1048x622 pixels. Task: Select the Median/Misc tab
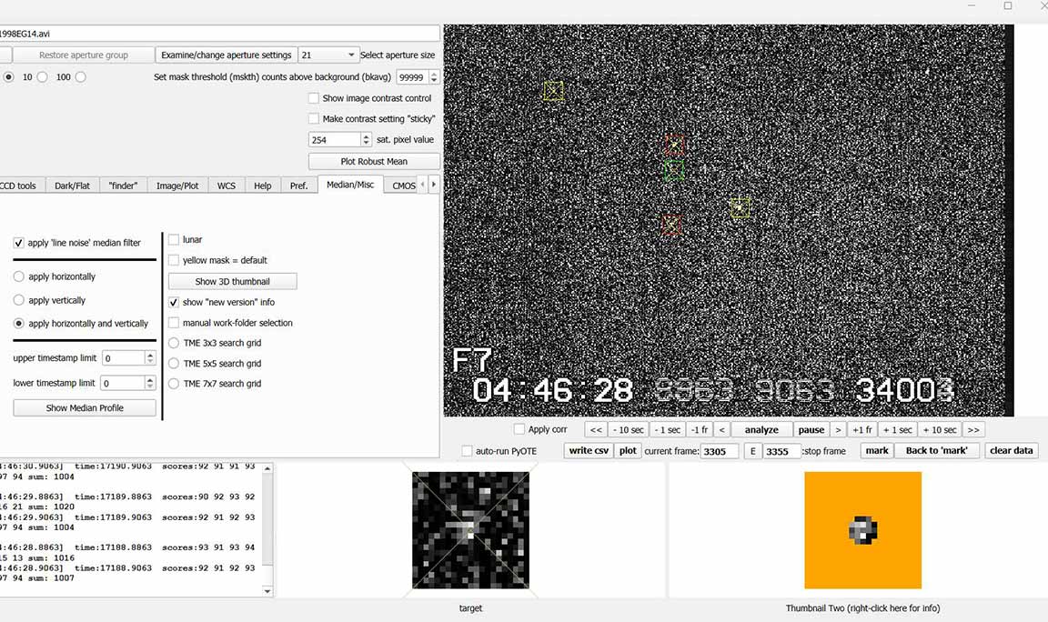pyautogui.click(x=350, y=185)
